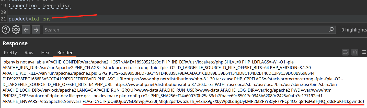The image size is (367, 108).
Task: Open the Response hamburger options menu
Action: tap(364, 52)
